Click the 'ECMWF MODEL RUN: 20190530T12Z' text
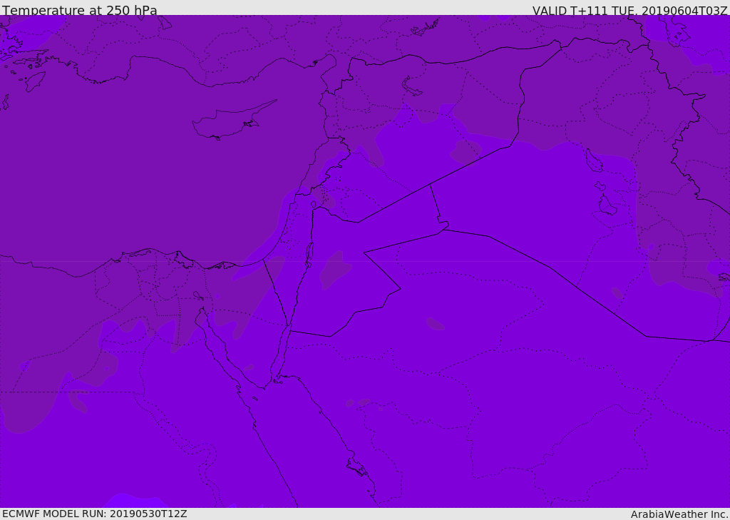730x520 pixels. click(95, 514)
